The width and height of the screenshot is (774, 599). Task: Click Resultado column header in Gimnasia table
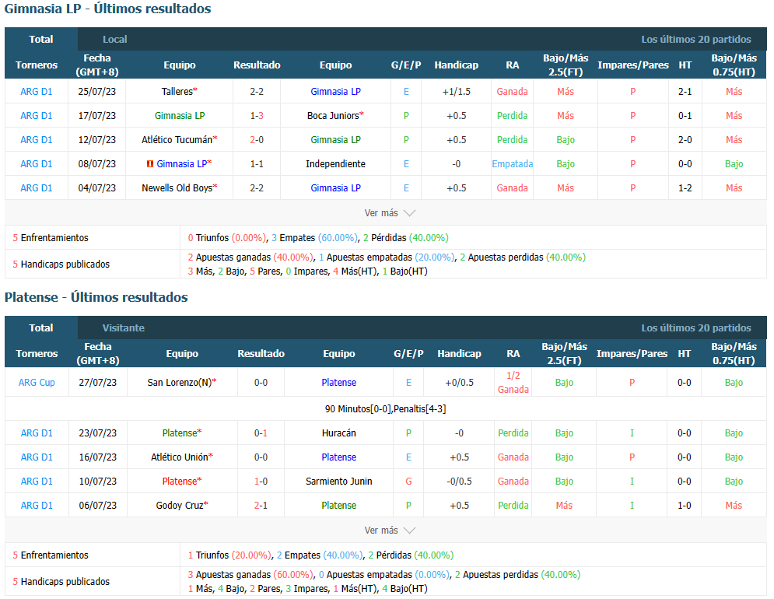click(257, 65)
